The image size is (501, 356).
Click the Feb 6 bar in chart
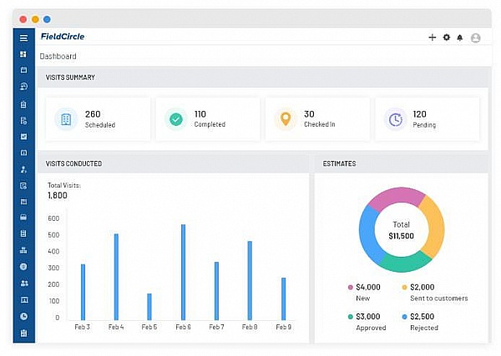tap(184, 272)
